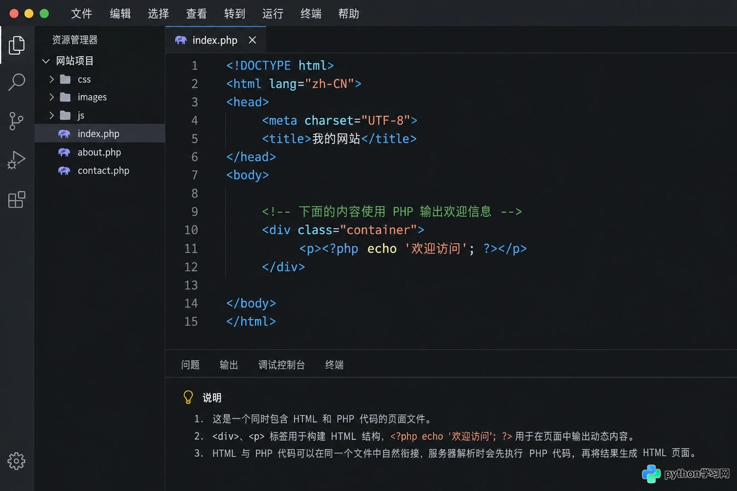Viewport: 737px width, 491px height.
Task: Open the Run and Debug view icon
Action: point(16,160)
